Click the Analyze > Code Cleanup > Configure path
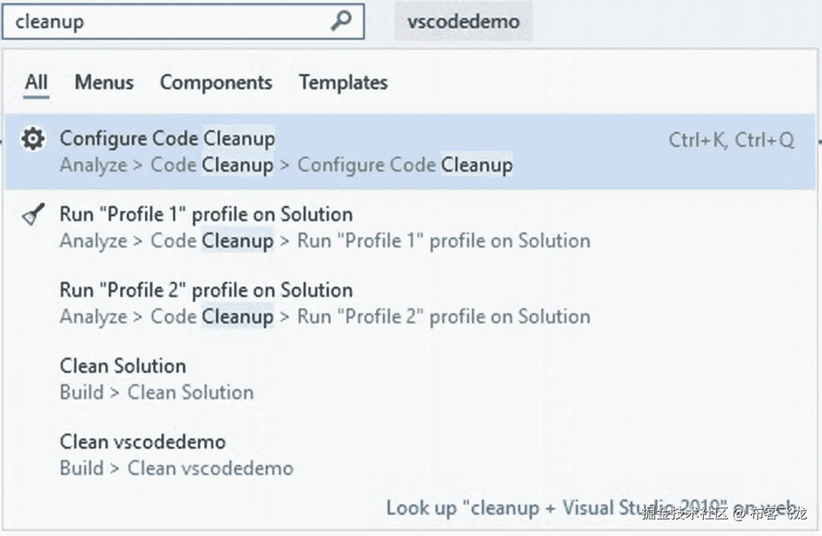 click(x=286, y=165)
